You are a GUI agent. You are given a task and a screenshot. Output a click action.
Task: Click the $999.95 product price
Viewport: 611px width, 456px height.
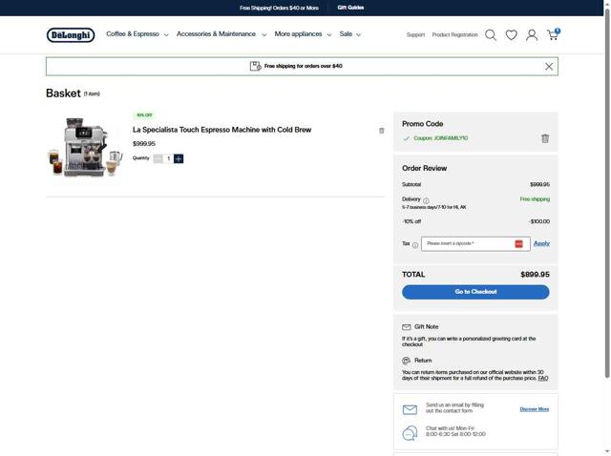pyautogui.click(x=144, y=144)
